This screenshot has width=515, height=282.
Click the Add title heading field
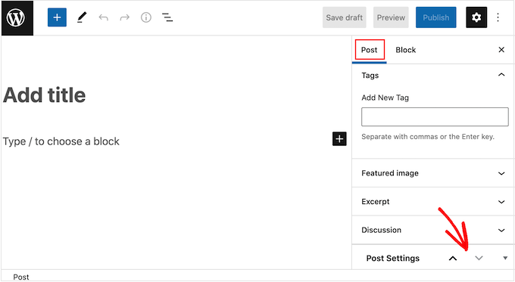(x=45, y=95)
